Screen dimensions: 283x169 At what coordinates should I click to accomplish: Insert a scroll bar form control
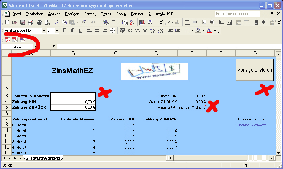point(256,22)
